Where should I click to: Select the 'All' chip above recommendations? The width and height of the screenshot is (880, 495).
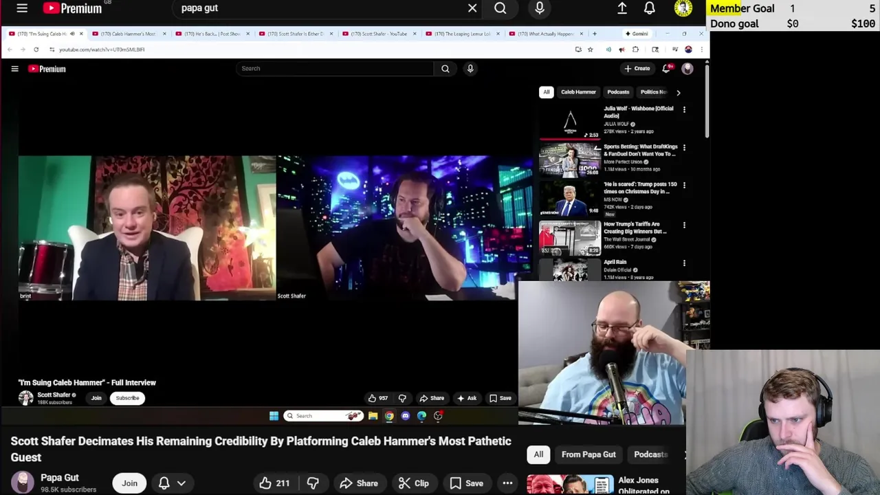coord(547,92)
